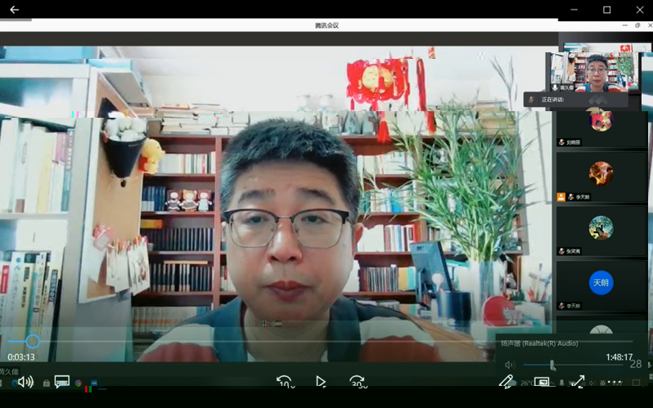Click the seek track beyond the thumb
The image size is (653, 408).
tap(336, 342)
